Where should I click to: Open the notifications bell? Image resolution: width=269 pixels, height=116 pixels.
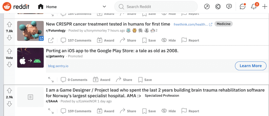point(254,7)
